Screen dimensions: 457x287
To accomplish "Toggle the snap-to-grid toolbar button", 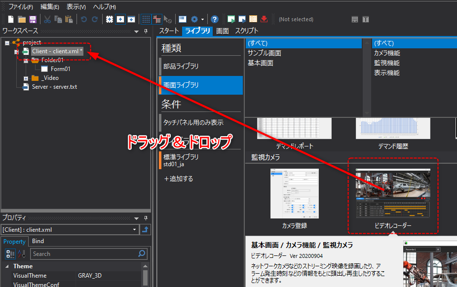I will coord(156,19).
